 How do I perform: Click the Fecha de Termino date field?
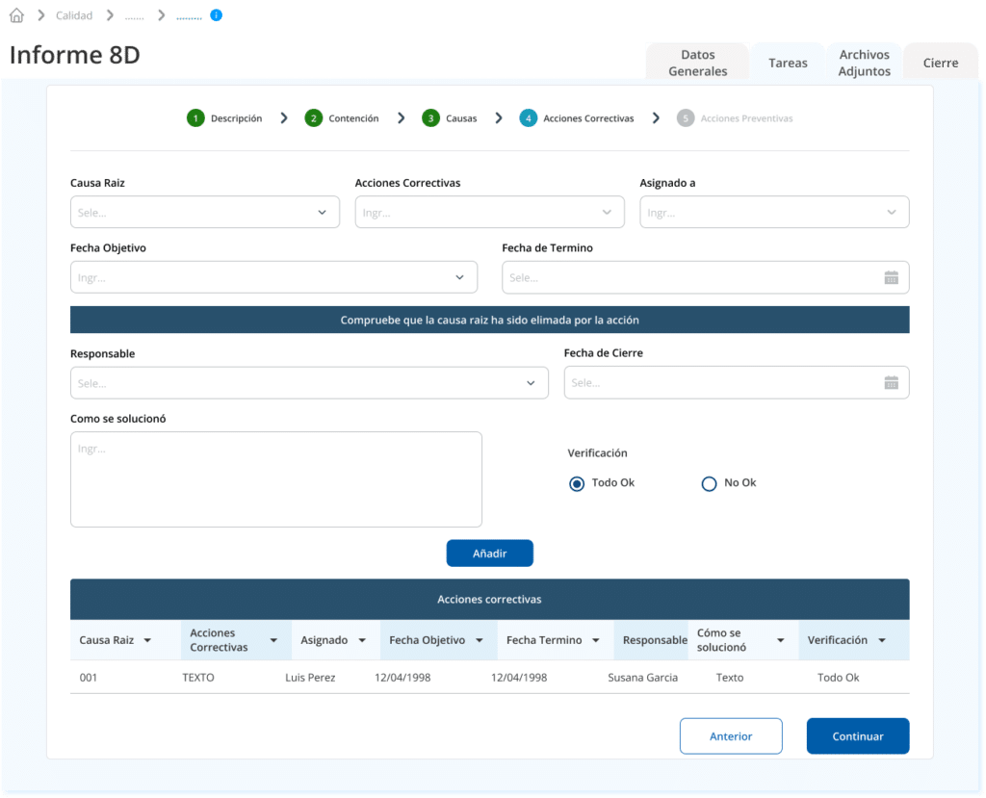coord(706,277)
